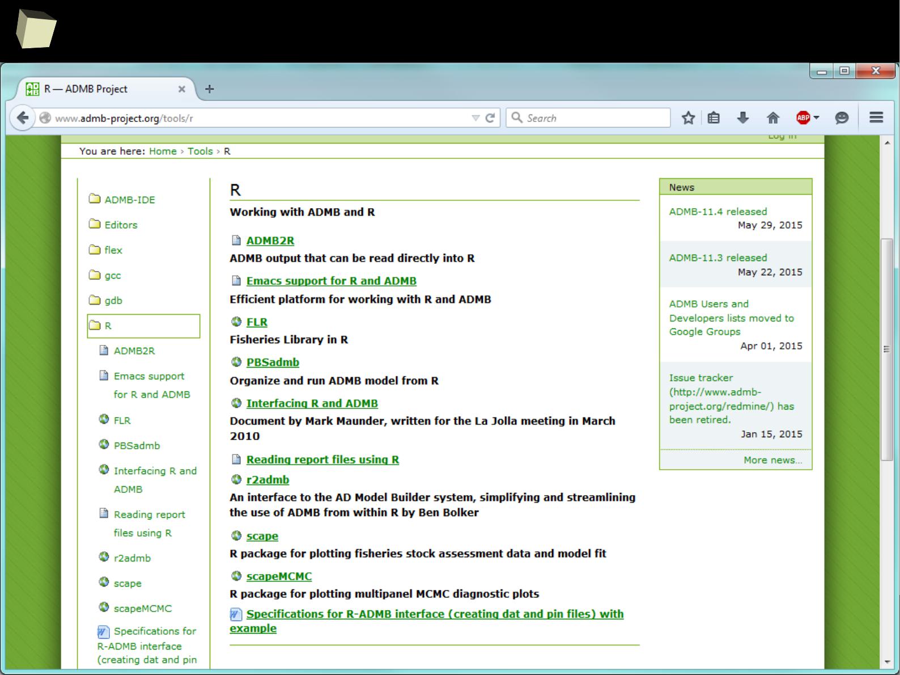This screenshot has height=675, width=900.
Task: Go to the browser home icon
Action: [x=773, y=118]
